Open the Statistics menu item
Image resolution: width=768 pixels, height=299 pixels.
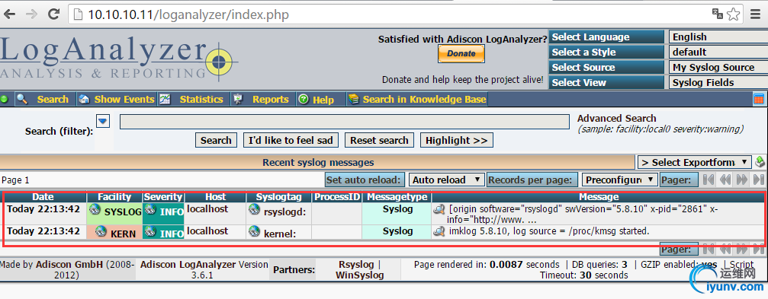point(193,99)
